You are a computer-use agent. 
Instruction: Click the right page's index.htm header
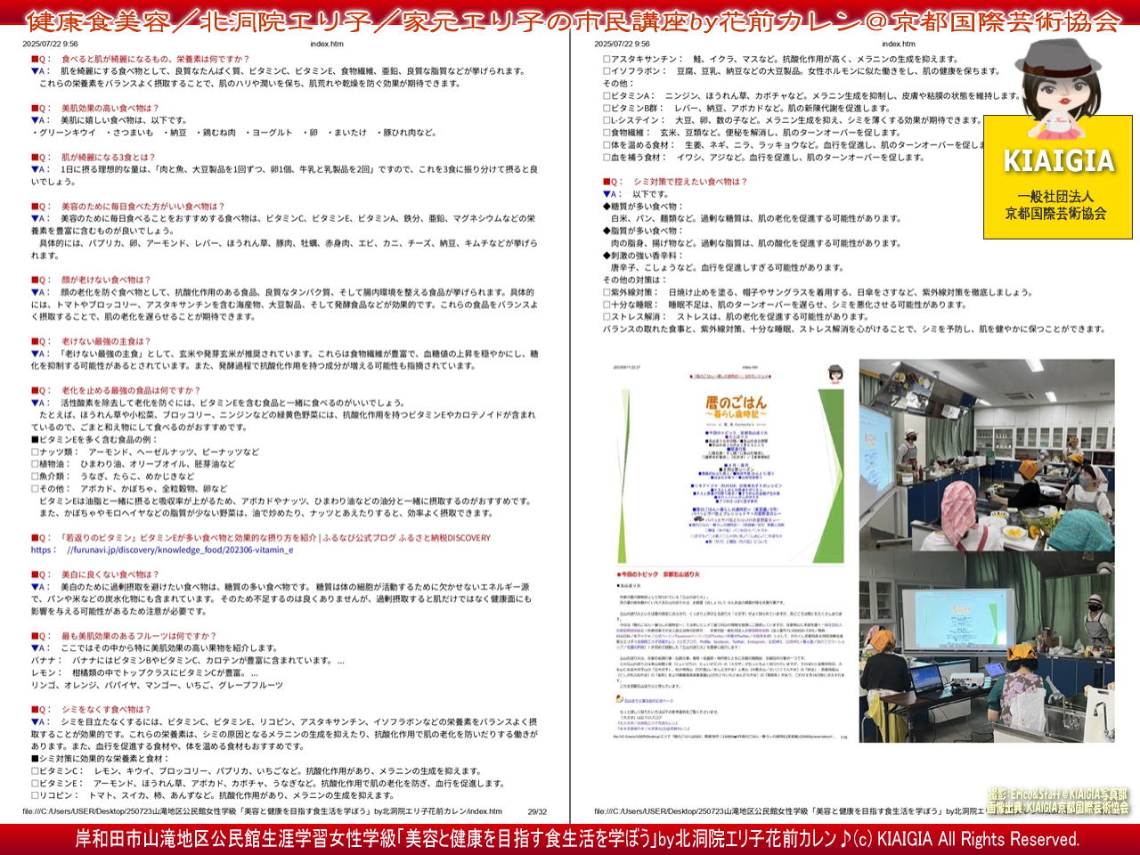click(899, 44)
